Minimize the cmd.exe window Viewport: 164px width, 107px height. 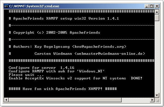pos(147,6)
